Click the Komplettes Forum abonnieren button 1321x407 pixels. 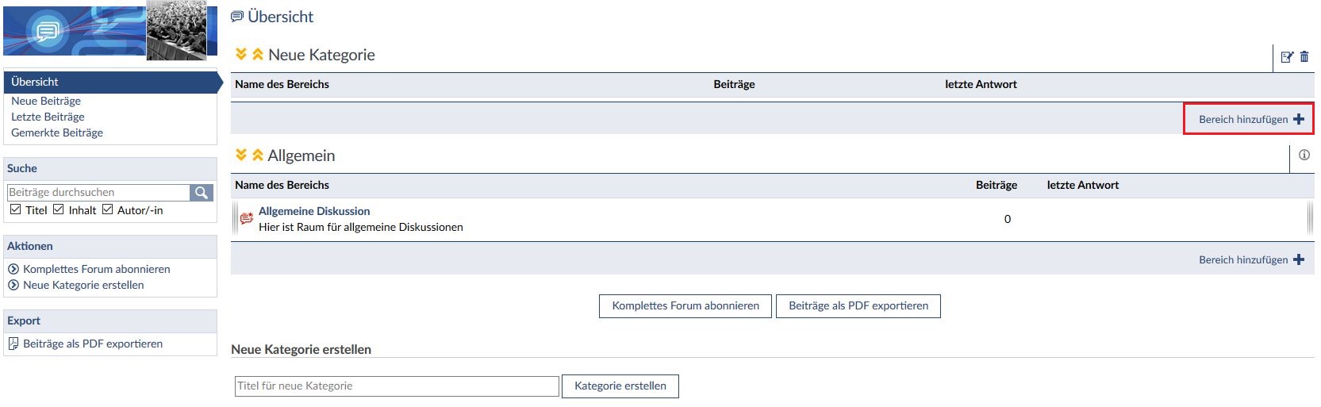[x=685, y=305]
